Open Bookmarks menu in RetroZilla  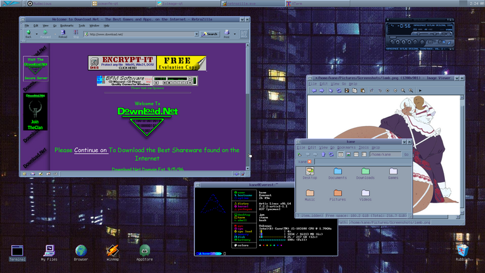(x=67, y=26)
